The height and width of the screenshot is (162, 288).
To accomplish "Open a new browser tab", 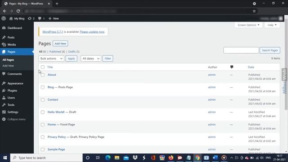I will [x=57, y=4].
